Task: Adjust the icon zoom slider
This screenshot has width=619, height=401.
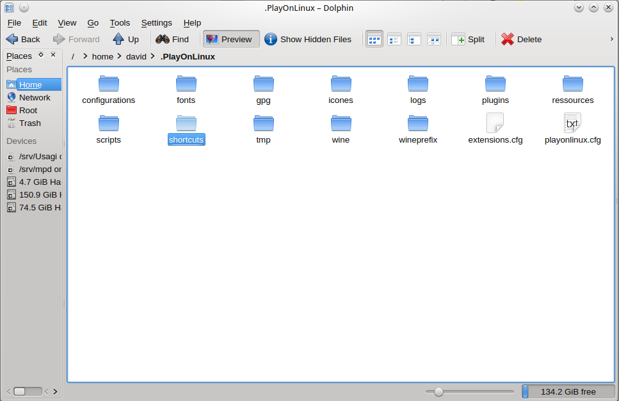Action: tap(438, 392)
